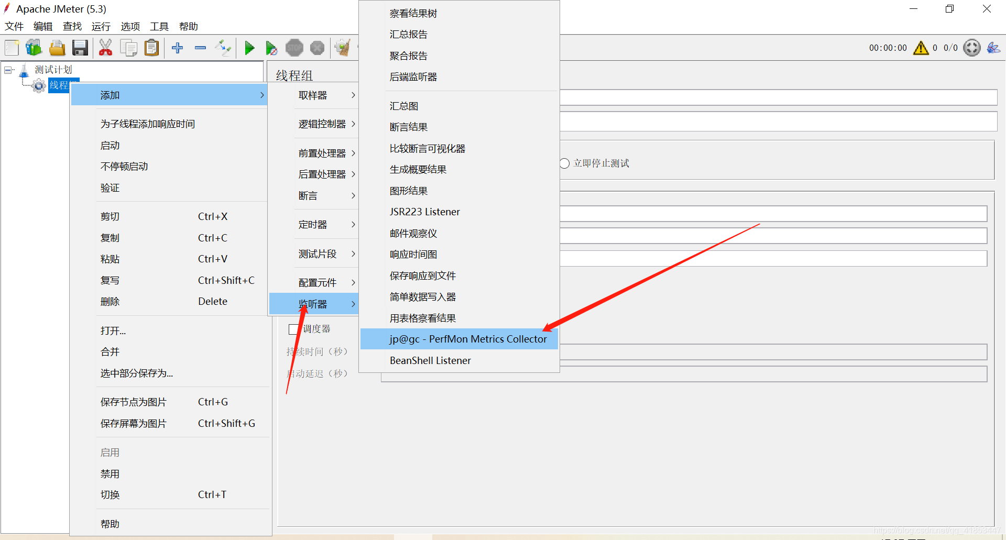This screenshot has width=1006, height=540.
Task: Open the 工具 menu
Action: pyautogui.click(x=159, y=26)
